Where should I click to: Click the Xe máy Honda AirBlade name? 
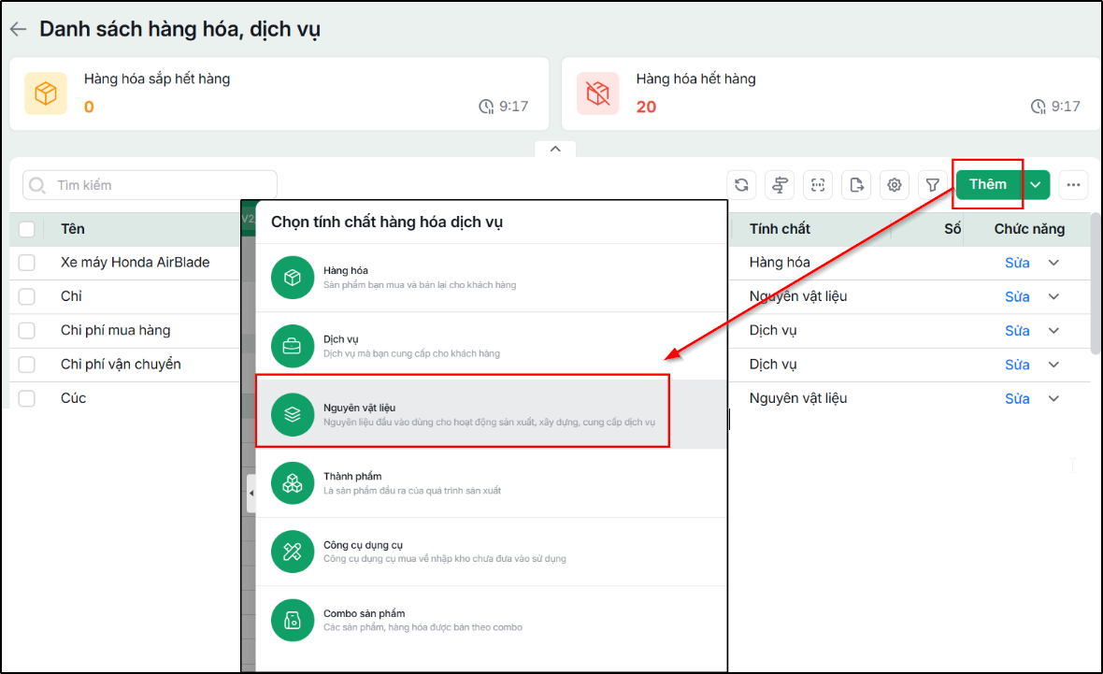coord(135,263)
